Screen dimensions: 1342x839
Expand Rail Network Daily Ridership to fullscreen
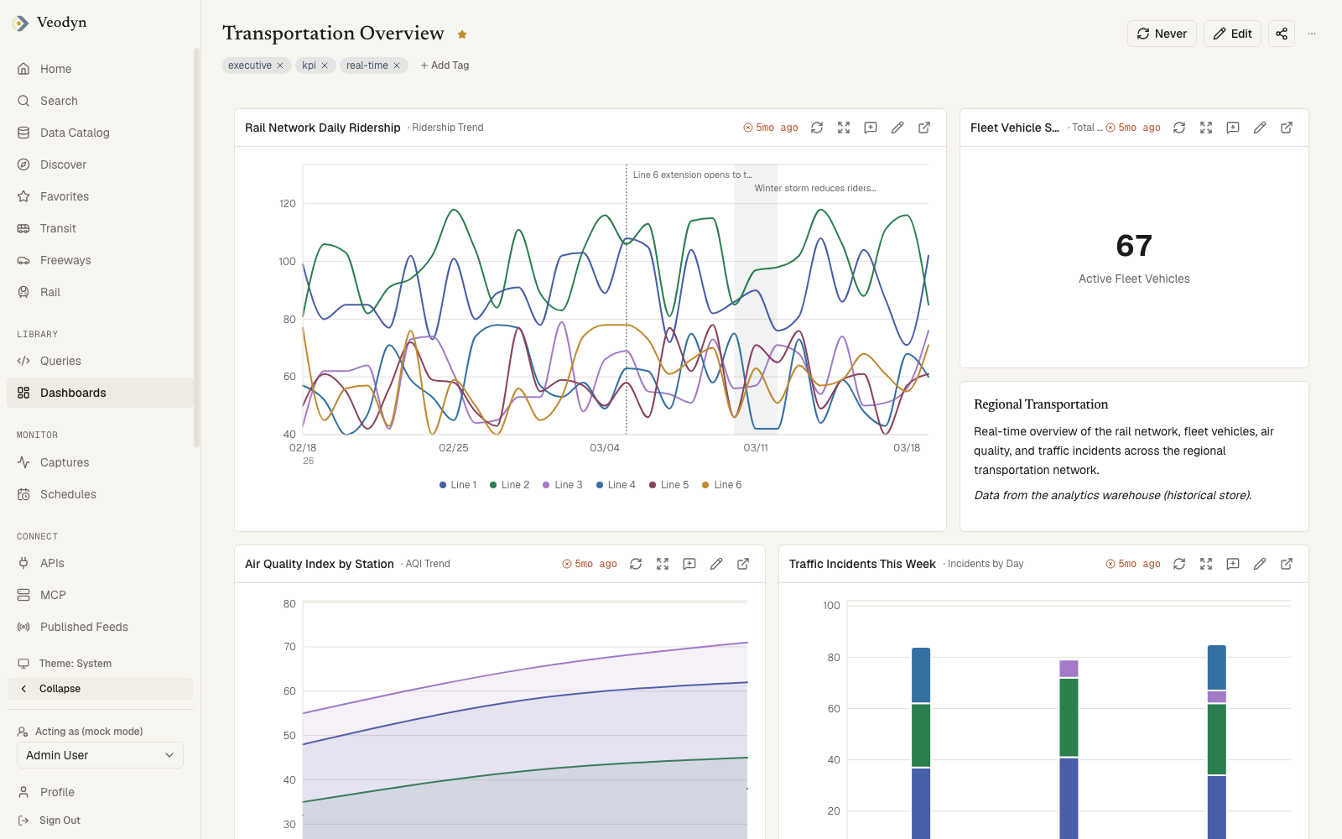844,128
